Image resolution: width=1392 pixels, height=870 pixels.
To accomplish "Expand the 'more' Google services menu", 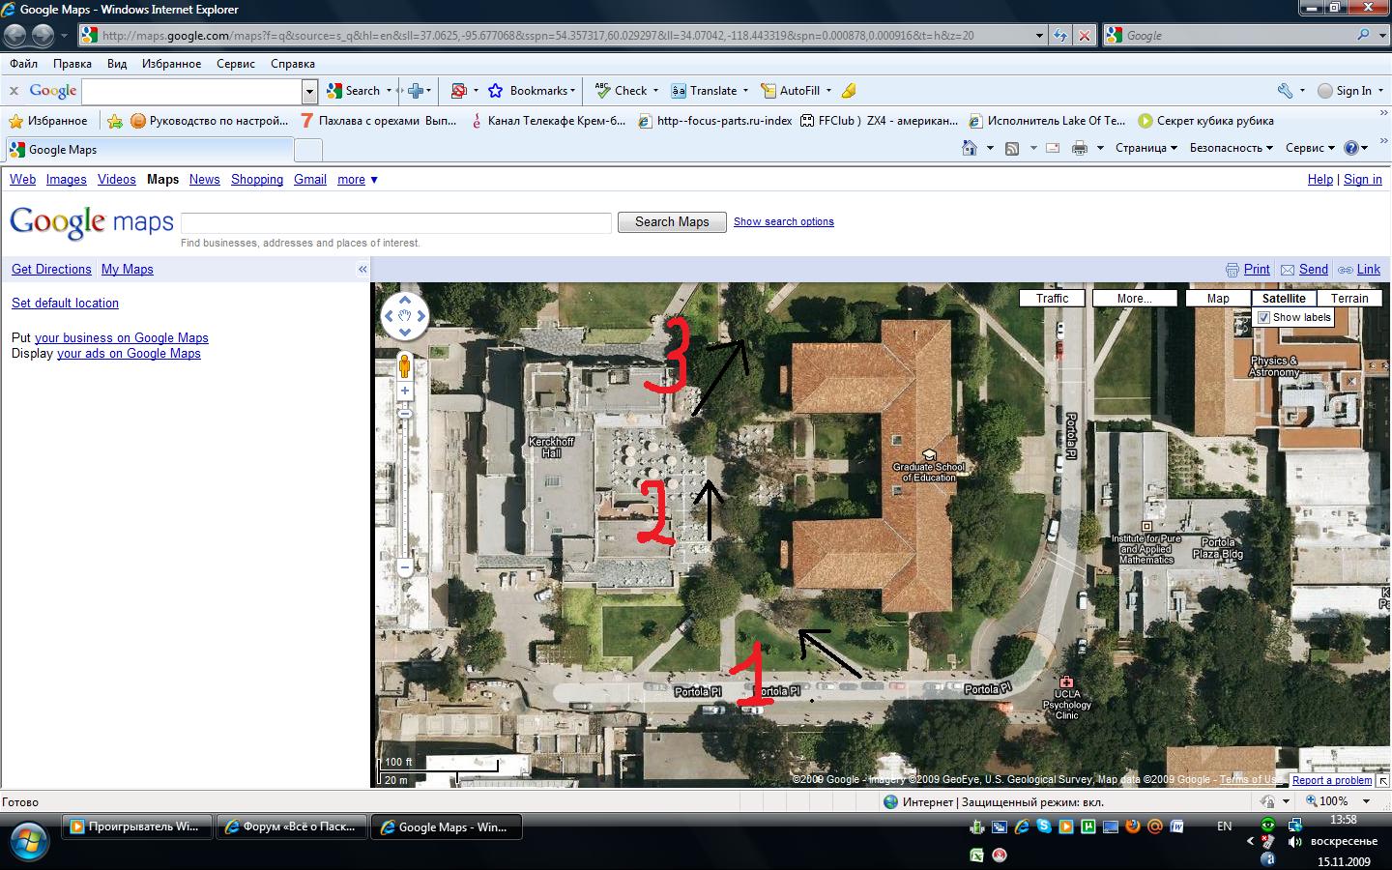I will pos(357,180).
